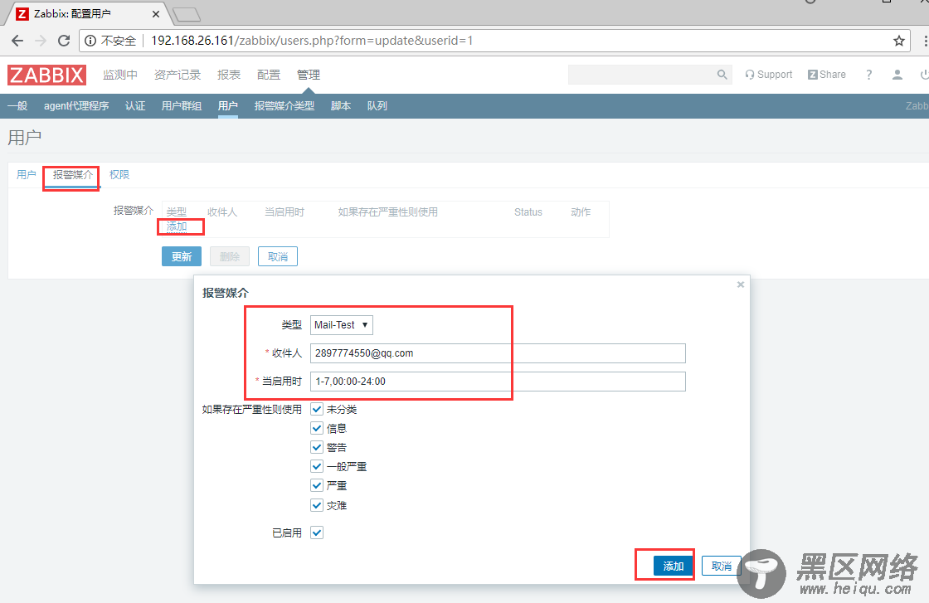Click 取消 button beside 更新
Viewport: 929px width, 603px height.
(278, 256)
